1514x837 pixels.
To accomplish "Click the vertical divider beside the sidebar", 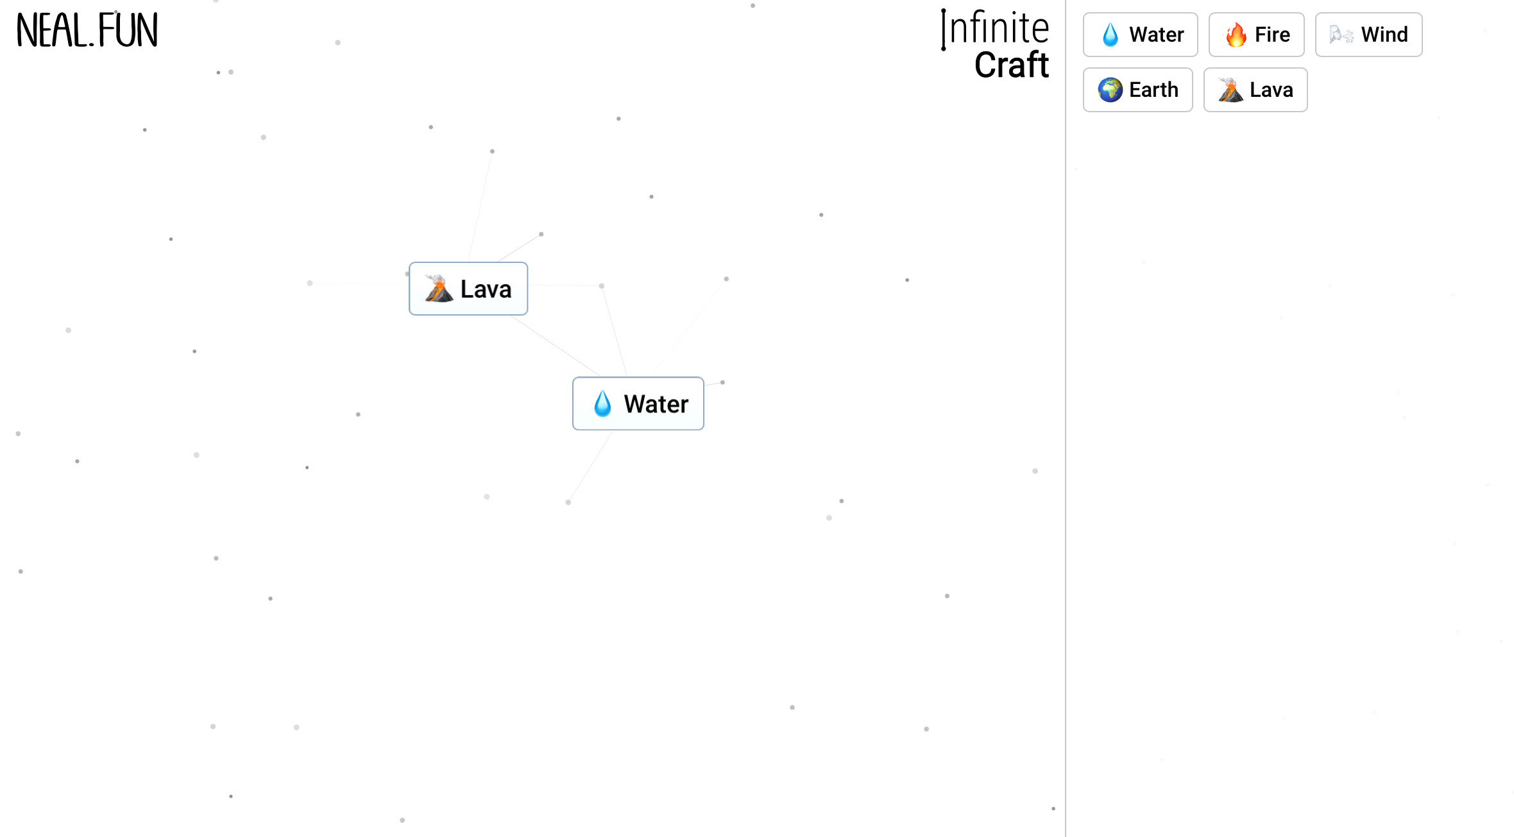I will point(1066,417).
